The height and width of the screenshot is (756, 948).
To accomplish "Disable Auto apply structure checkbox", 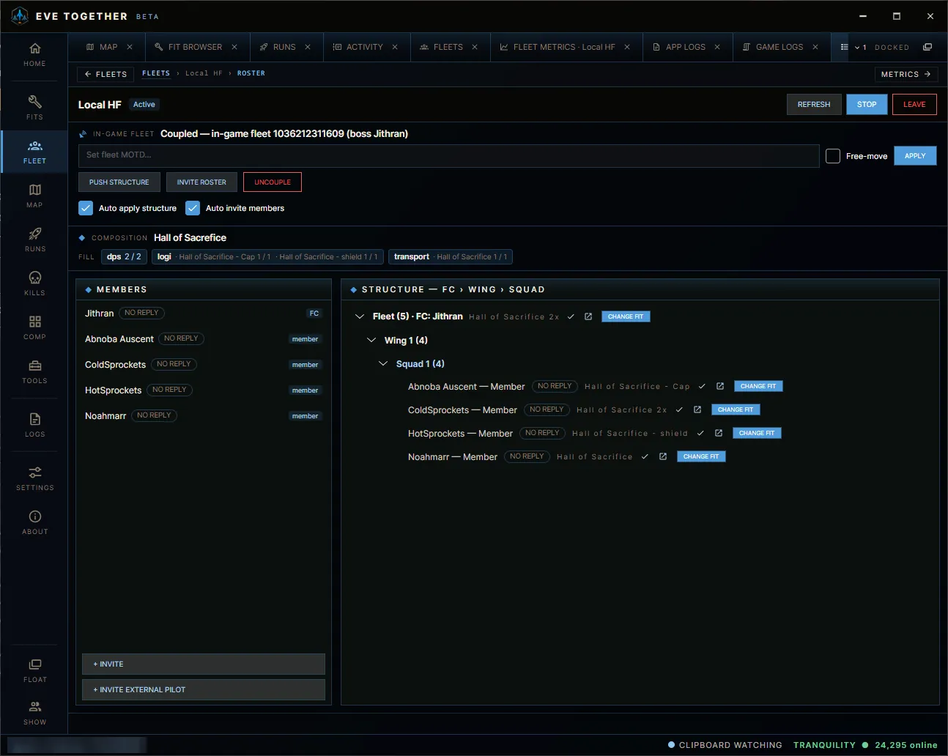I will [86, 208].
